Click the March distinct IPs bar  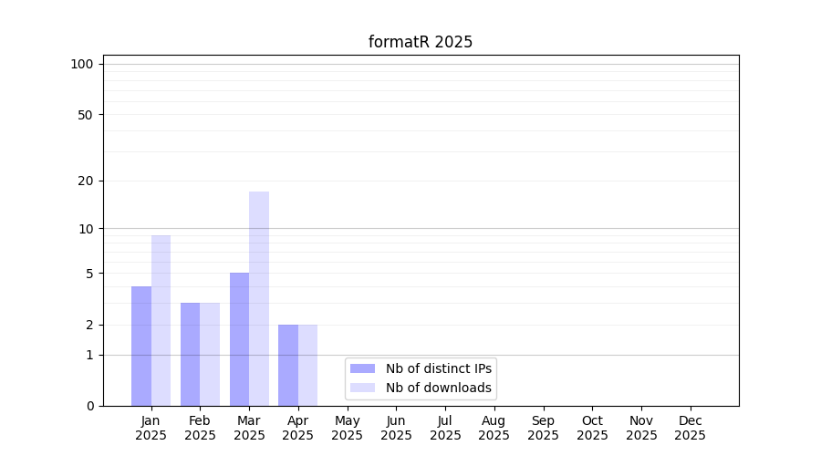pyautogui.click(x=239, y=339)
